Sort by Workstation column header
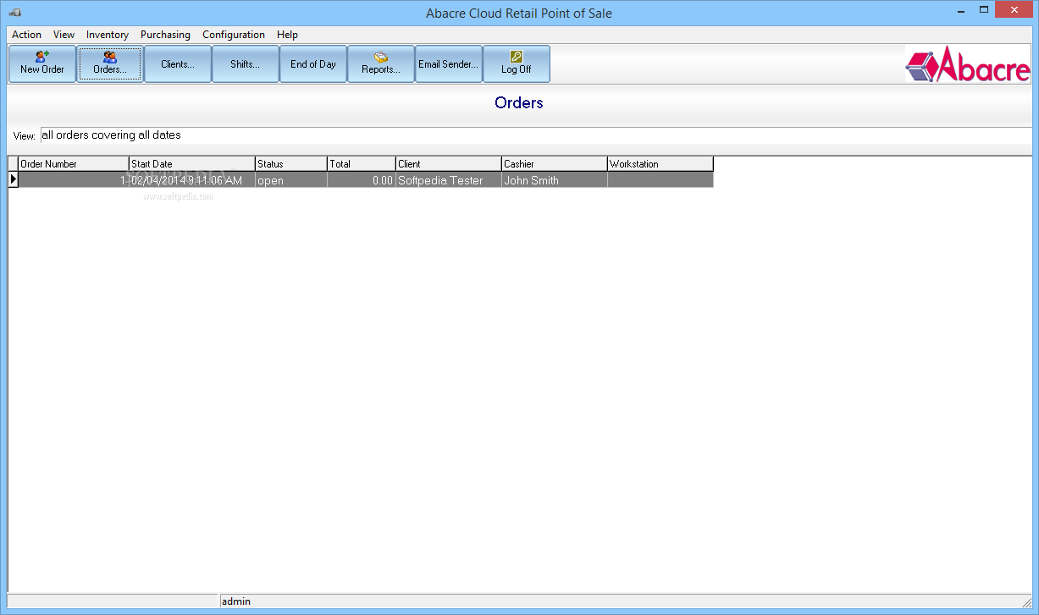 tap(660, 164)
